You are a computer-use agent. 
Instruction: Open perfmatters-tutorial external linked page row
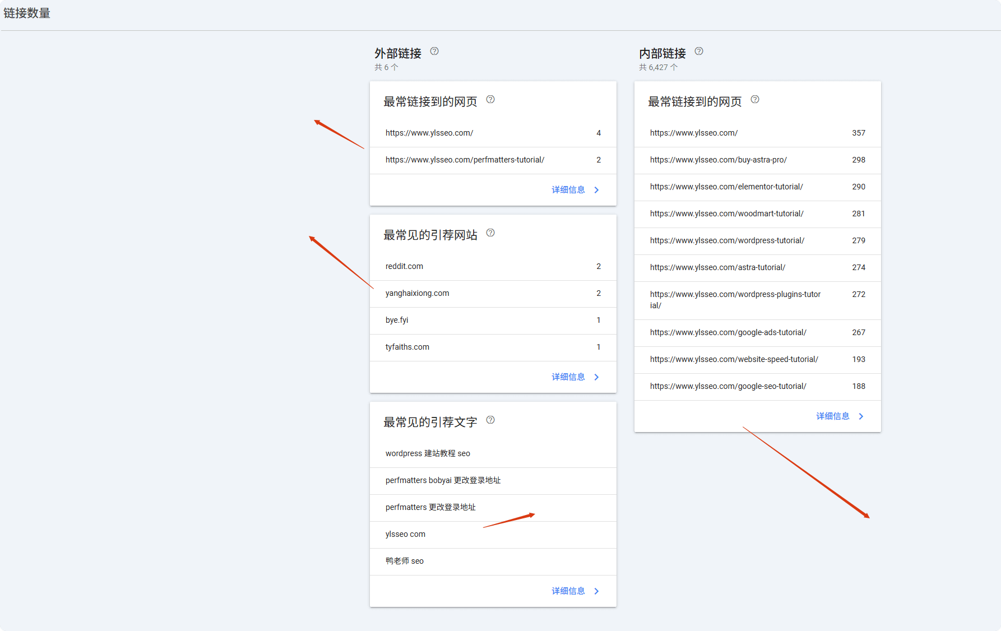tap(493, 160)
